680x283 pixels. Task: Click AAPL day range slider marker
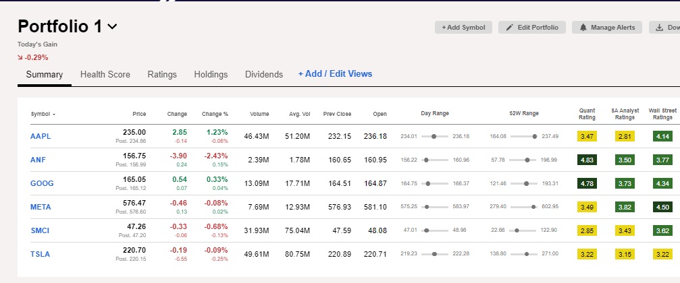[x=435, y=136]
